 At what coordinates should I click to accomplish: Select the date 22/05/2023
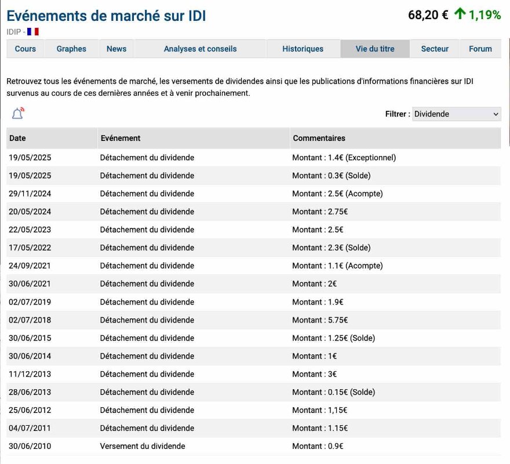[30, 230]
